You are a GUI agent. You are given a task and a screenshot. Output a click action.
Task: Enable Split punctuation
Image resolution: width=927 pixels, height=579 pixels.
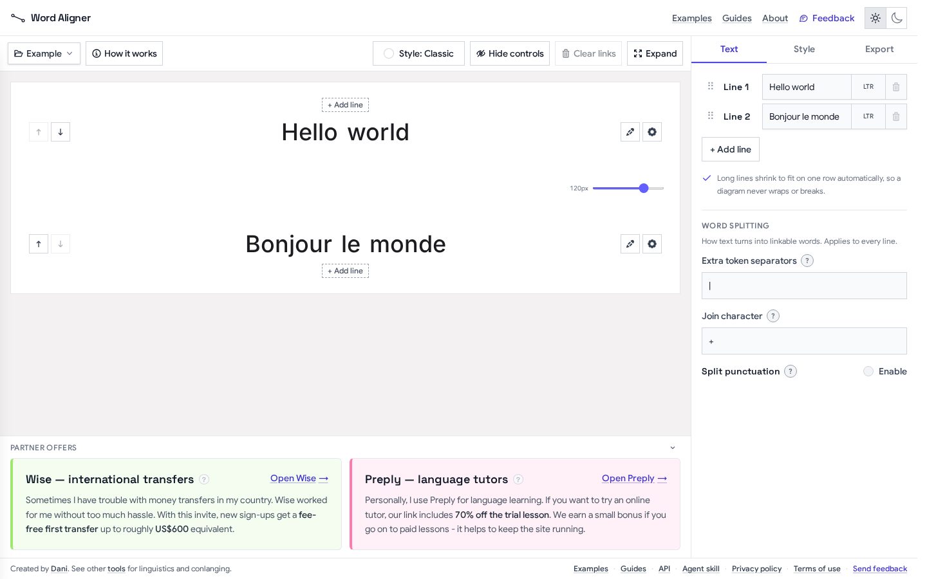(x=885, y=371)
